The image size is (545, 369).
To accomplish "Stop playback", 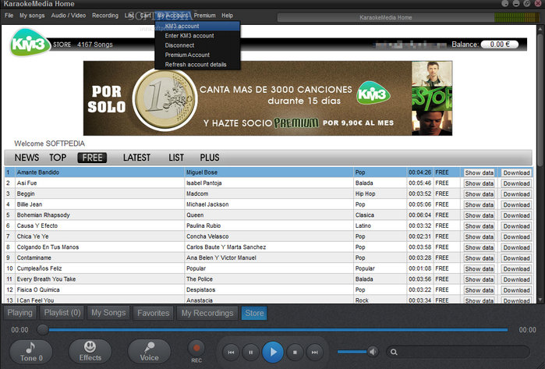I will [295, 353].
